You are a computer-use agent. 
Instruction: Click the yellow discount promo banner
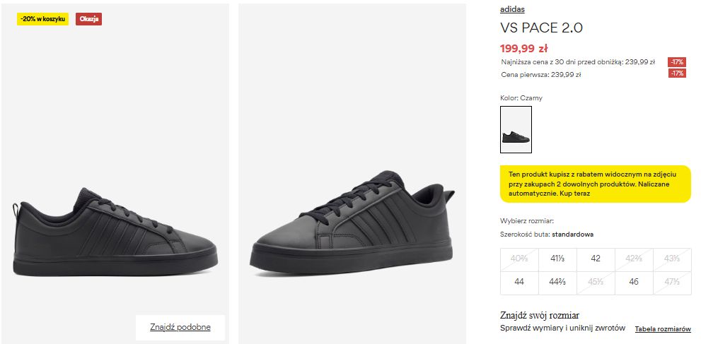click(x=596, y=184)
